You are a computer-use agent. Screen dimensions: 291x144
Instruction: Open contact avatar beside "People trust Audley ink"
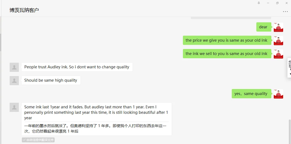14,67
